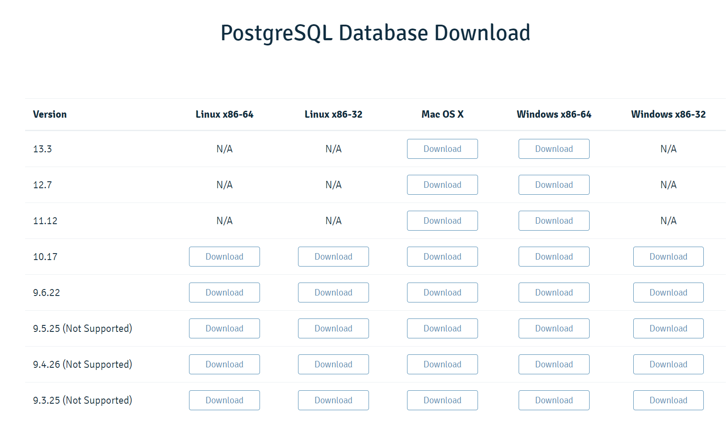This screenshot has height=434, width=728.
Task: Download PostgreSQL 9.6.22 for Linux x86-32
Action: tap(333, 293)
